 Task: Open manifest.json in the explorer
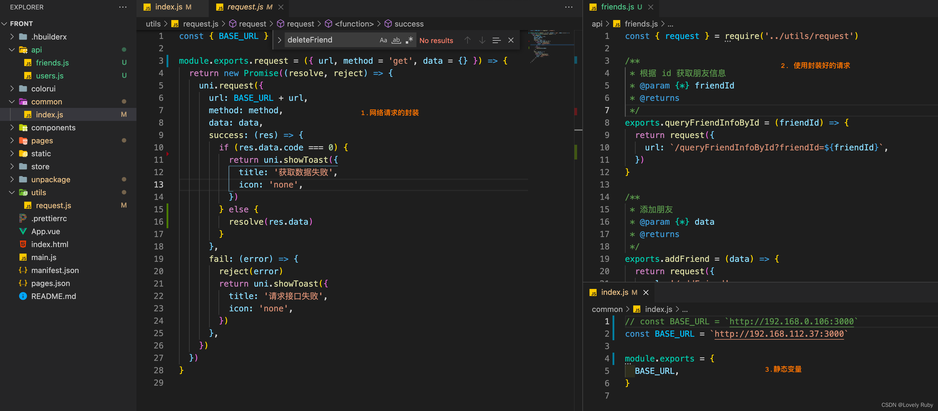point(68,270)
